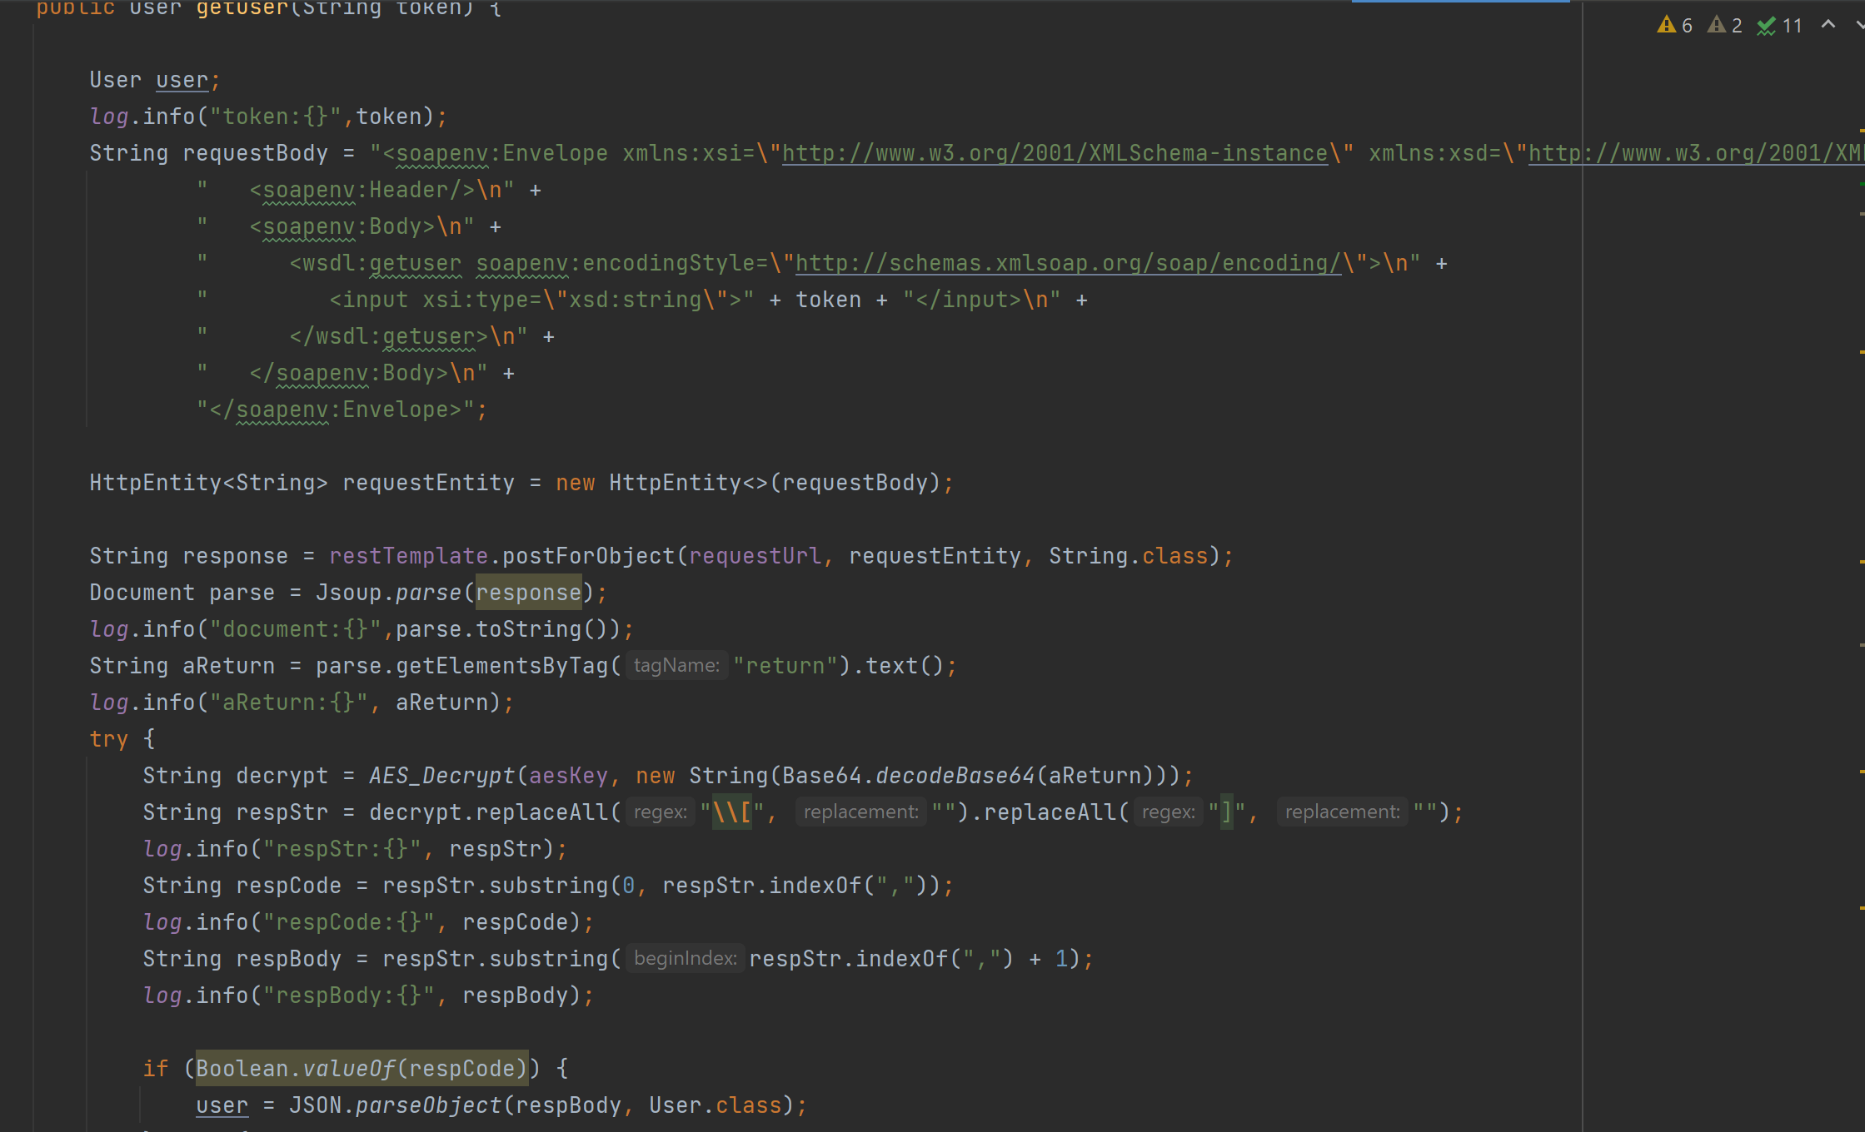Click the "respStr:{}" log string
Screen dimensions: 1865x1132
pyautogui.click(x=342, y=849)
